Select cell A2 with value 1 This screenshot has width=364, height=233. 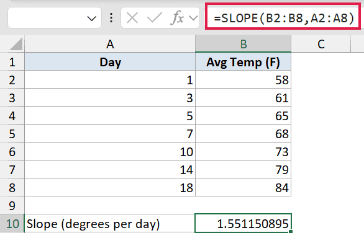point(110,80)
